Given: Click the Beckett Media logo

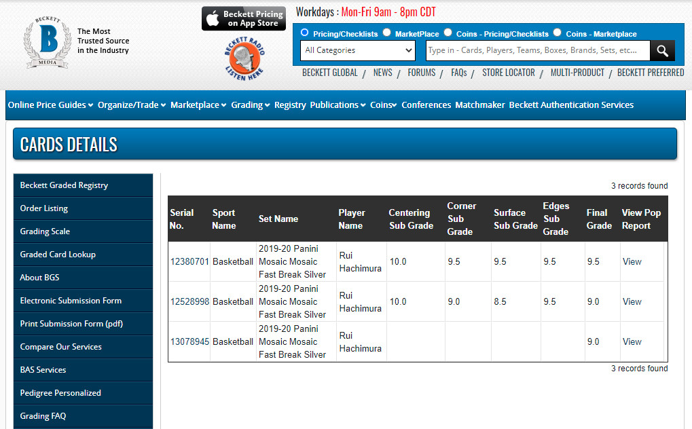Looking at the screenshot, I should click(48, 42).
